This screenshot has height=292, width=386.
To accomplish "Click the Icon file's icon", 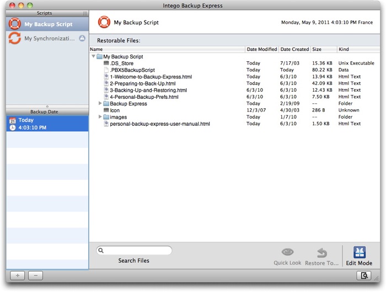I will [106, 110].
